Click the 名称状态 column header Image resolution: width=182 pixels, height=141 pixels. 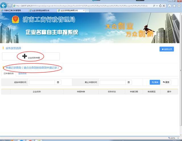coord(112,92)
